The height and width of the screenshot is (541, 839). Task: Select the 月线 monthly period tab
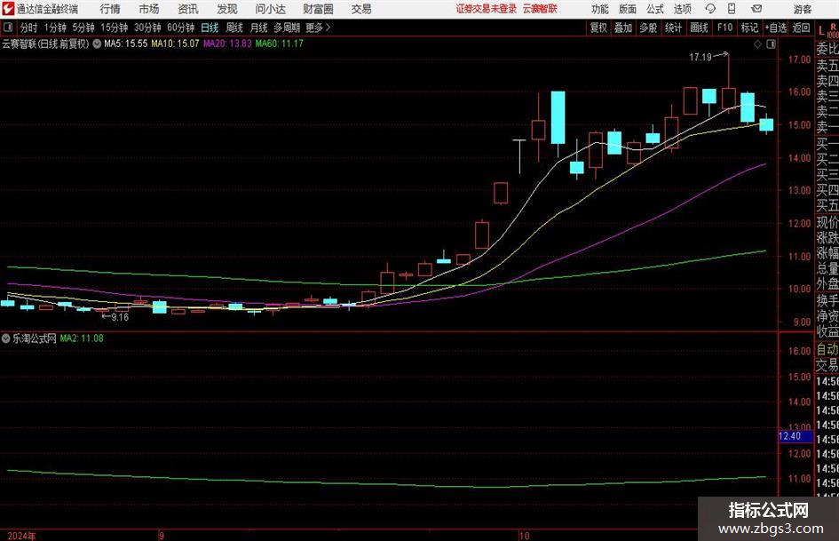(259, 28)
